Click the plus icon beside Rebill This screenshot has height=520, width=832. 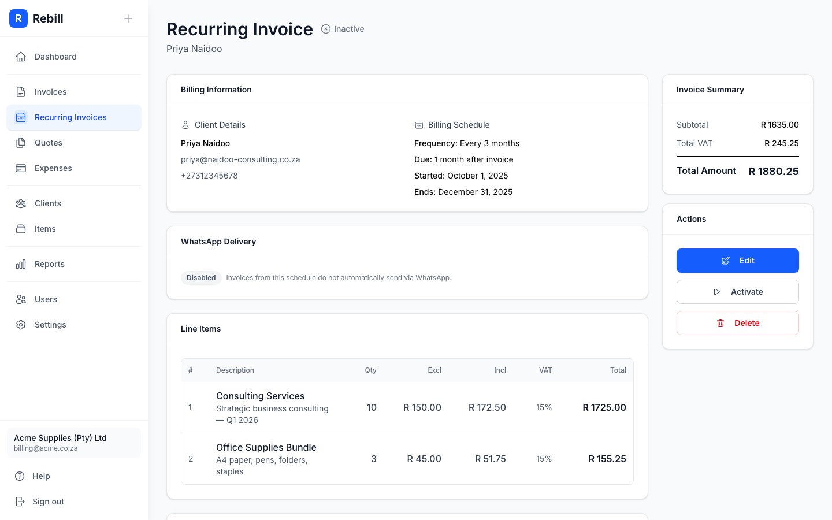[x=128, y=18]
